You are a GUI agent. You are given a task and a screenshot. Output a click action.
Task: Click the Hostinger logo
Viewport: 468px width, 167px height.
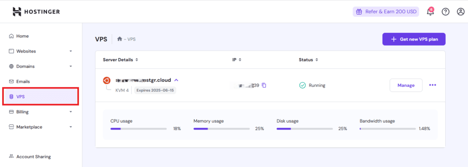(x=37, y=11)
